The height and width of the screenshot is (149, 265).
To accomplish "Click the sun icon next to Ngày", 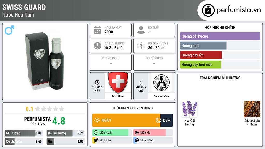I will pyautogui.click(x=97, y=120).
